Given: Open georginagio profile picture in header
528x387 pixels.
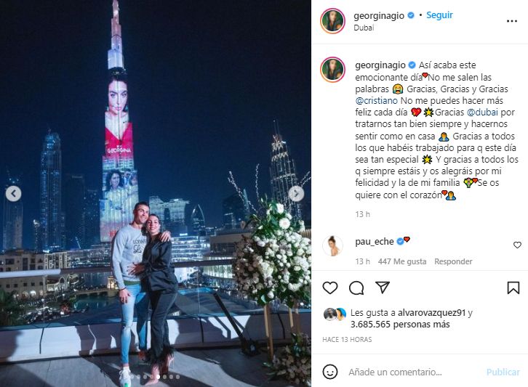Looking at the screenshot, I should click(x=332, y=21).
